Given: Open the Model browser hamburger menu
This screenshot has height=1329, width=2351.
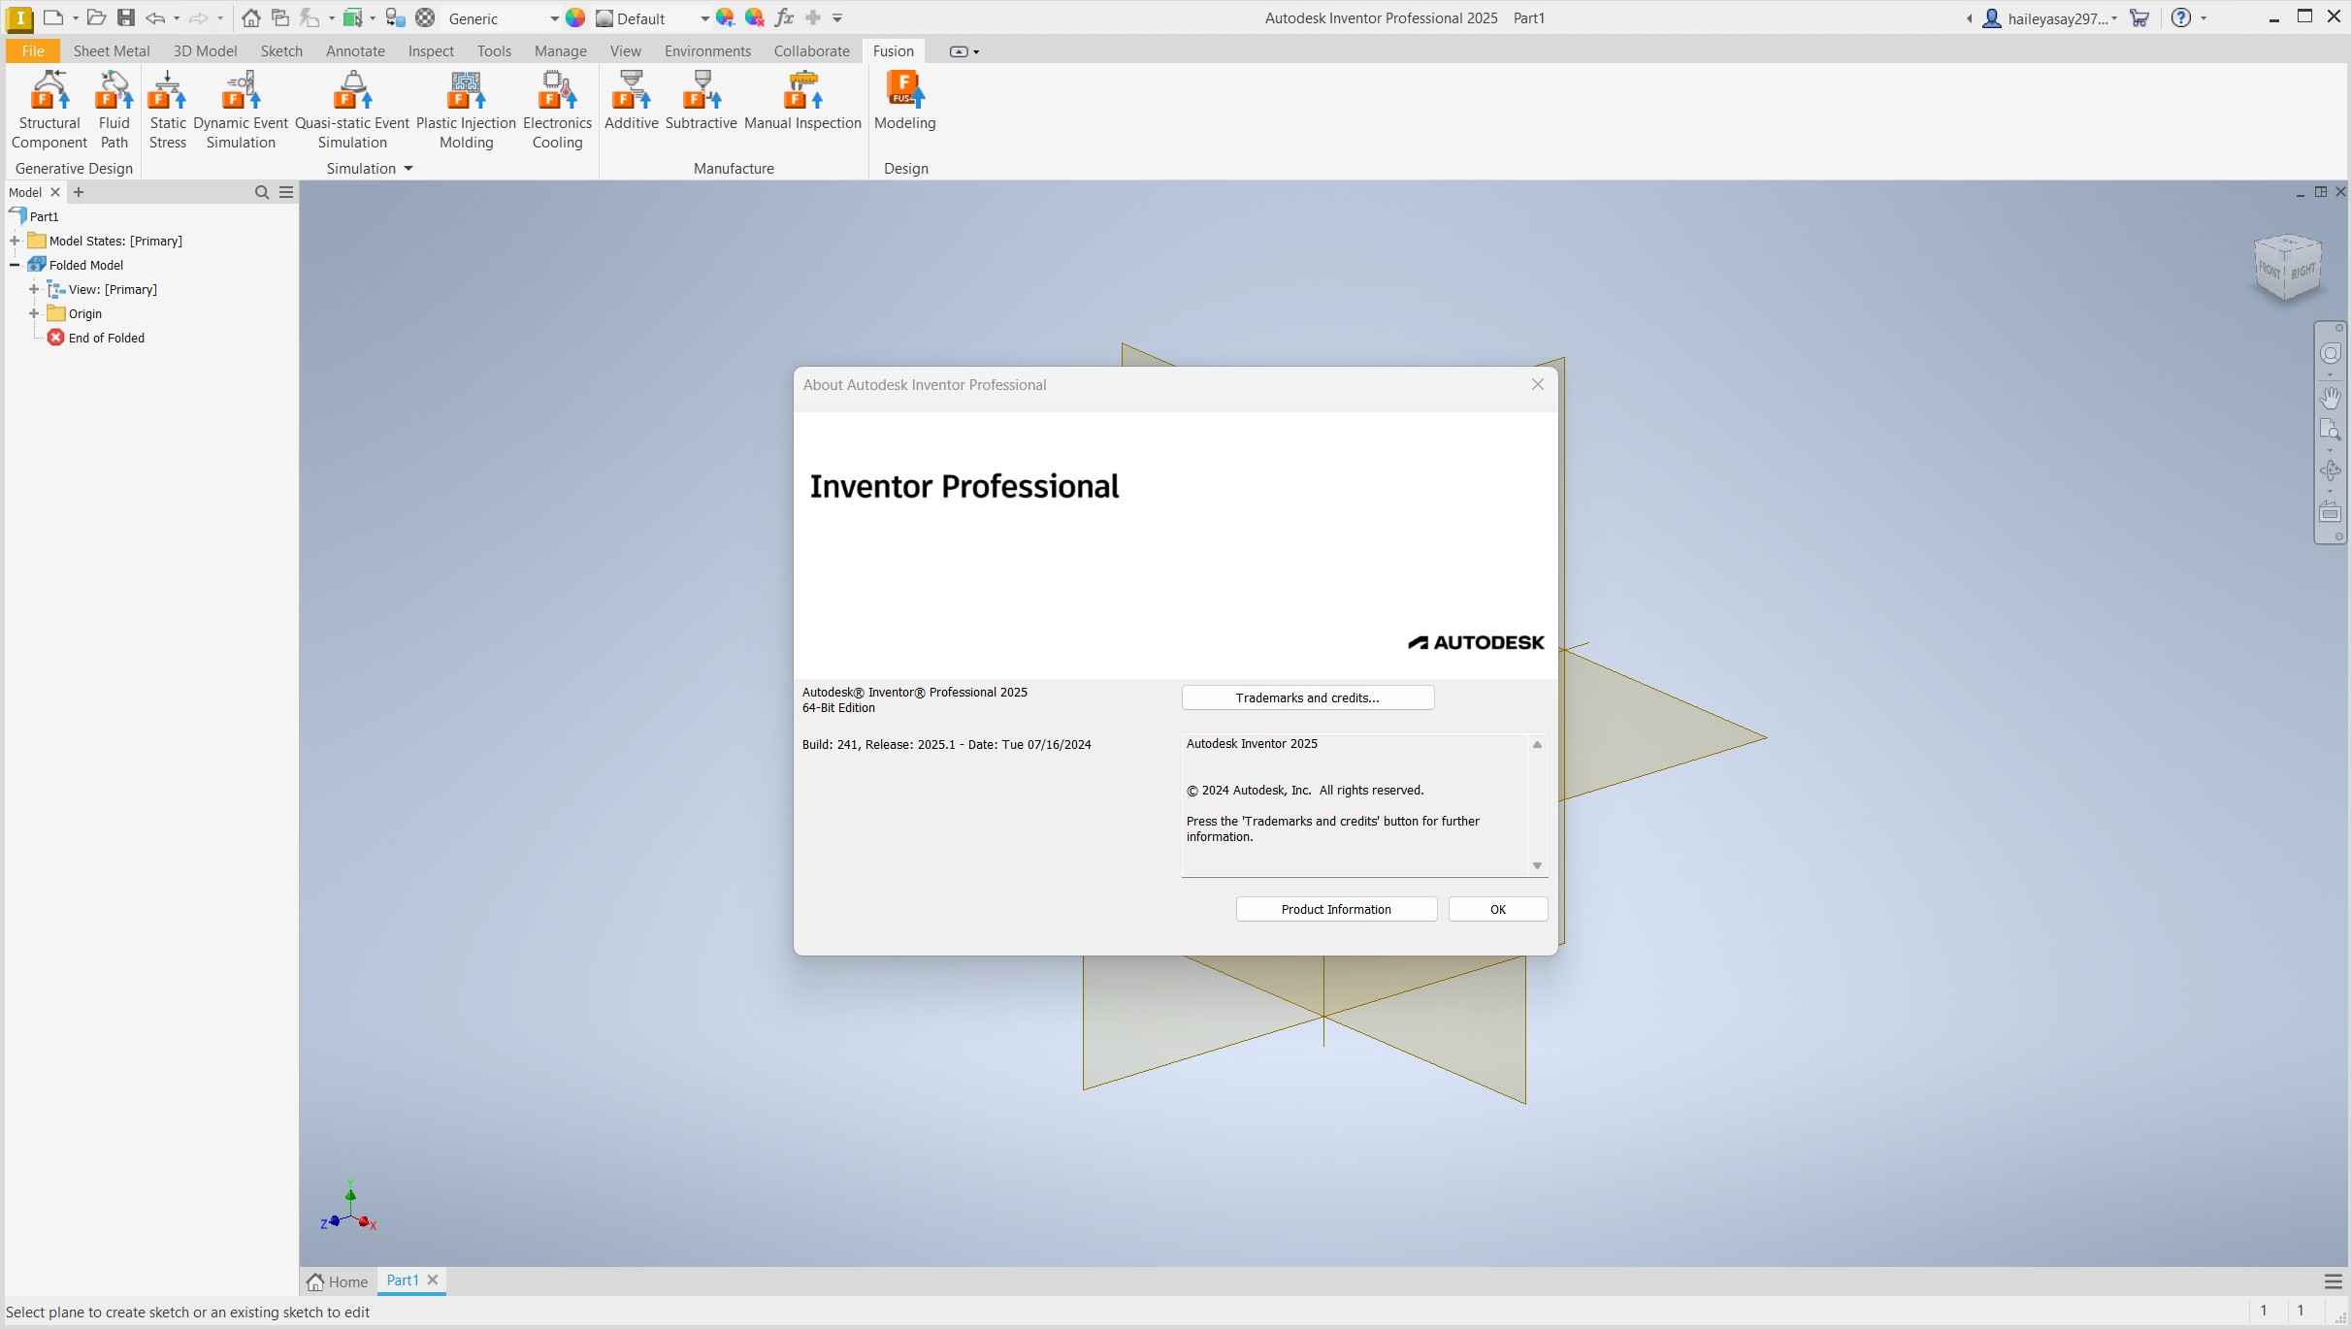Looking at the screenshot, I should (x=286, y=192).
